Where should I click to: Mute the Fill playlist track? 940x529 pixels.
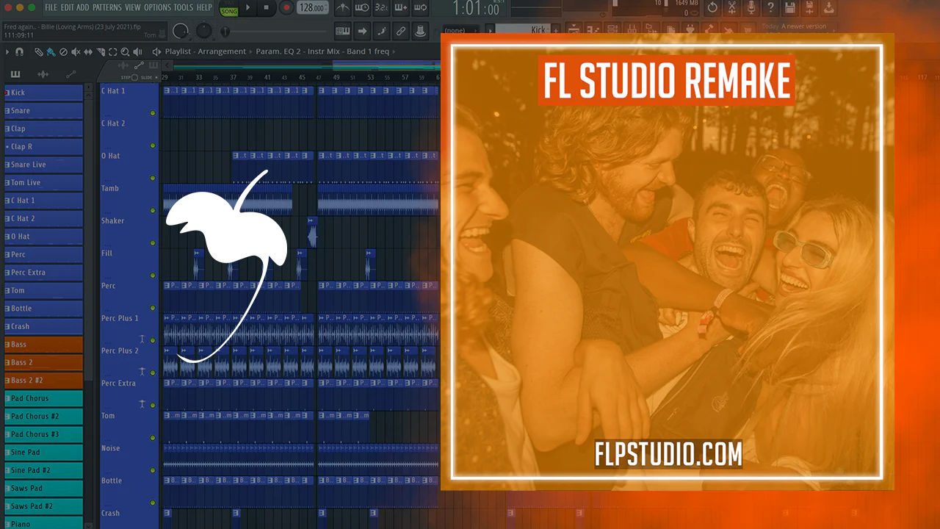pos(153,276)
